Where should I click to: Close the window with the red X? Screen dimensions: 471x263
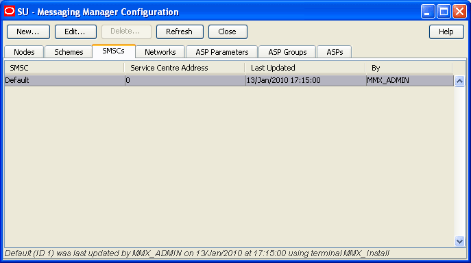(459, 12)
